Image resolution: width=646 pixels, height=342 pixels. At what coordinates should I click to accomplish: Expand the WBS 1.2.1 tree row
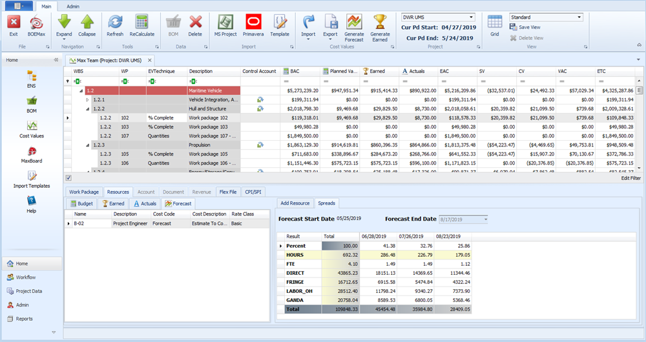pos(88,100)
